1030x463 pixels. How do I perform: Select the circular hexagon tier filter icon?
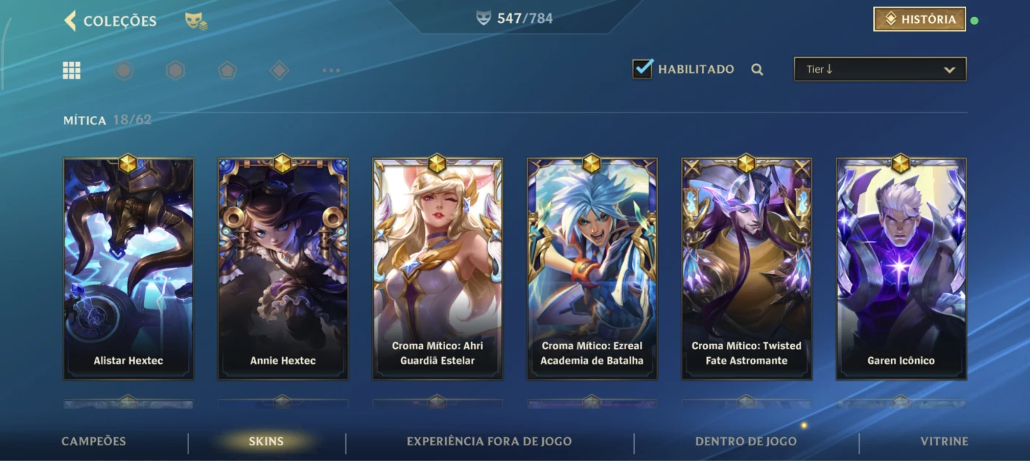[x=124, y=71]
